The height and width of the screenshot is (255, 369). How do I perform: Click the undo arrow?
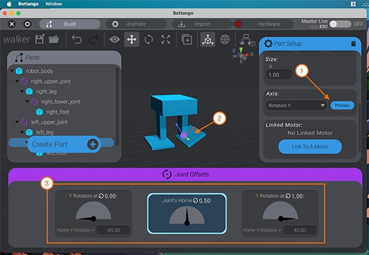click(x=77, y=39)
